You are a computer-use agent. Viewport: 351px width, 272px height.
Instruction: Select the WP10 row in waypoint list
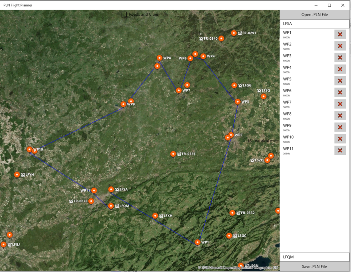(314, 139)
